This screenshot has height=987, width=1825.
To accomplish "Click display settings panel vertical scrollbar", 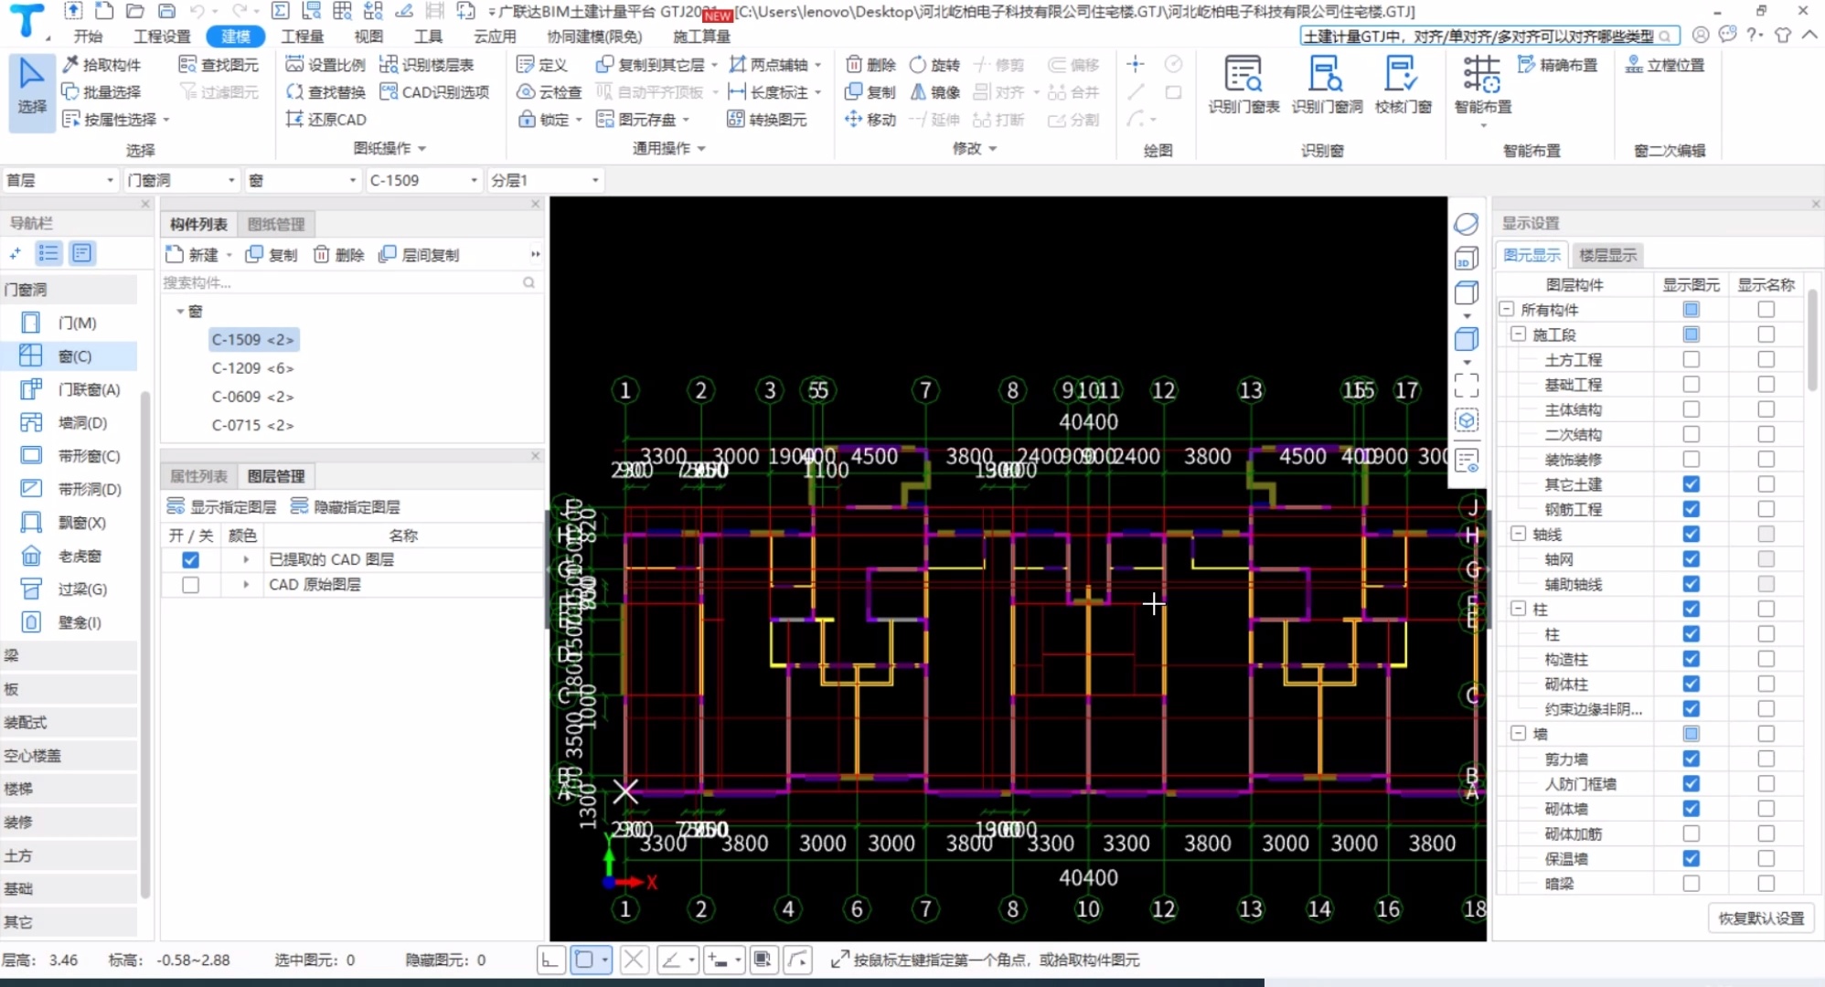I will point(1812,340).
